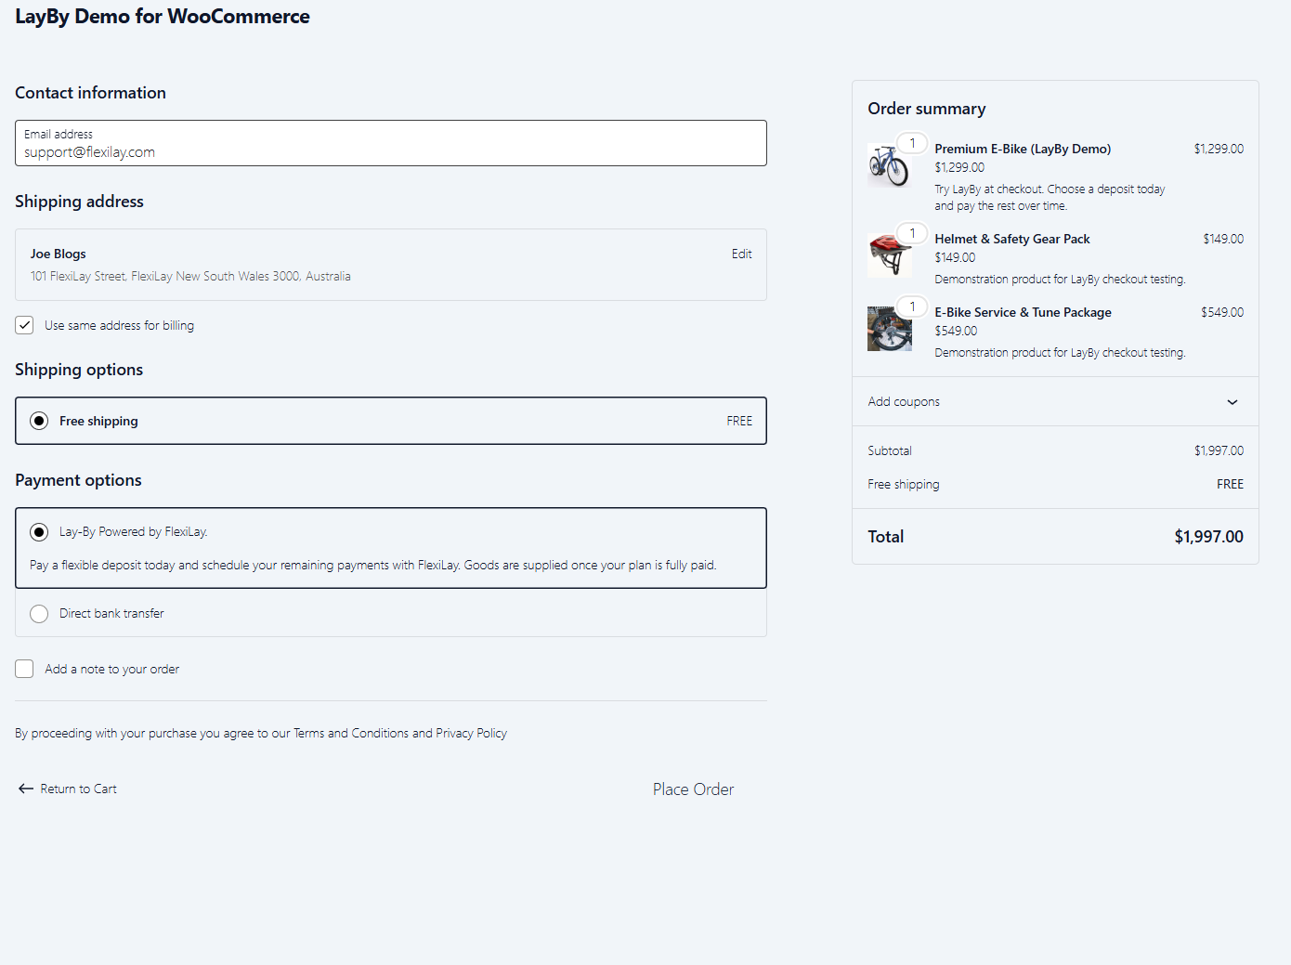This screenshot has height=965, width=1291.
Task: Click the Payment options heading
Action: tap(78, 480)
